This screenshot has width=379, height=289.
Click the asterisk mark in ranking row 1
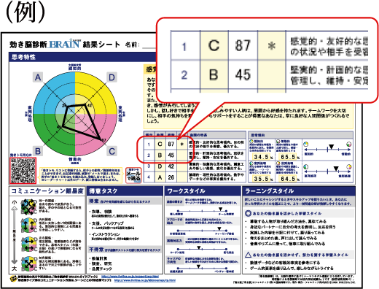click(x=181, y=144)
